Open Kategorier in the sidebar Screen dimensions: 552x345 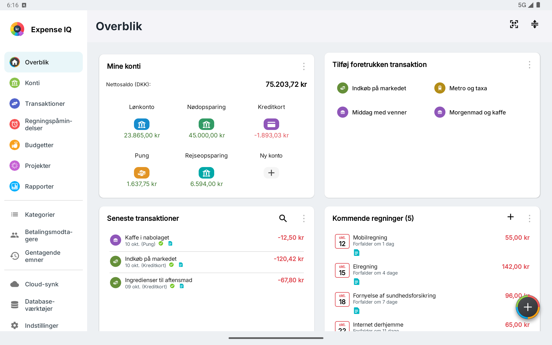[43, 214]
